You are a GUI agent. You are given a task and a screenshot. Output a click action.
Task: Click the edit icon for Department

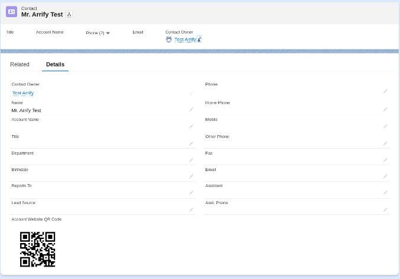point(191,160)
